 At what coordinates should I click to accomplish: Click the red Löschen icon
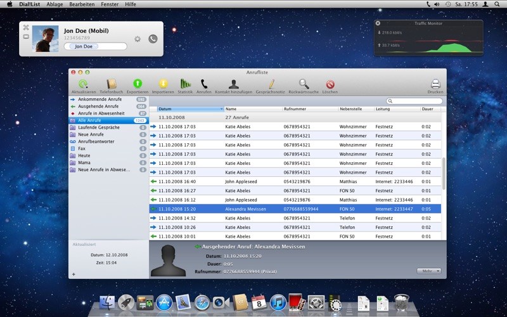coord(330,84)
